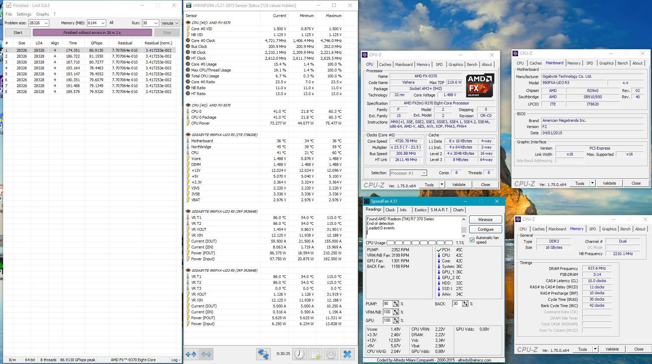This screenshot has width=652, height=364.
Task: Click the LinX checkmark title bar icon
Action: coord(8,5)
